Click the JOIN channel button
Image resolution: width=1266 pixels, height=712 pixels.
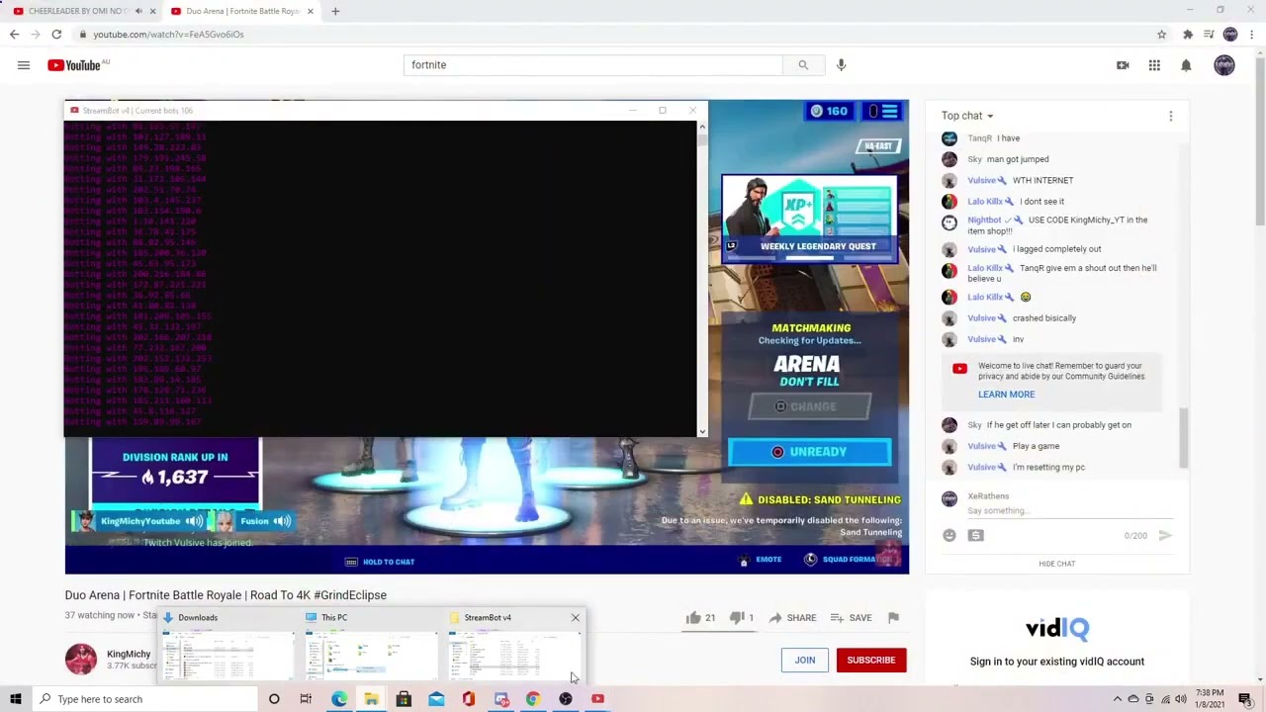pos(805,661)
